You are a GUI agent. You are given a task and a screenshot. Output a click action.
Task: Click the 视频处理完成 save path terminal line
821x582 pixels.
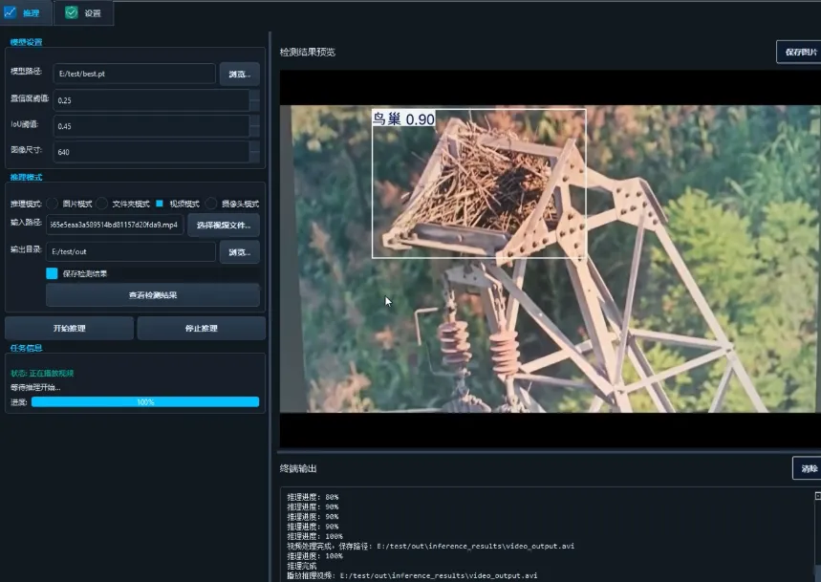click(430, 546)
